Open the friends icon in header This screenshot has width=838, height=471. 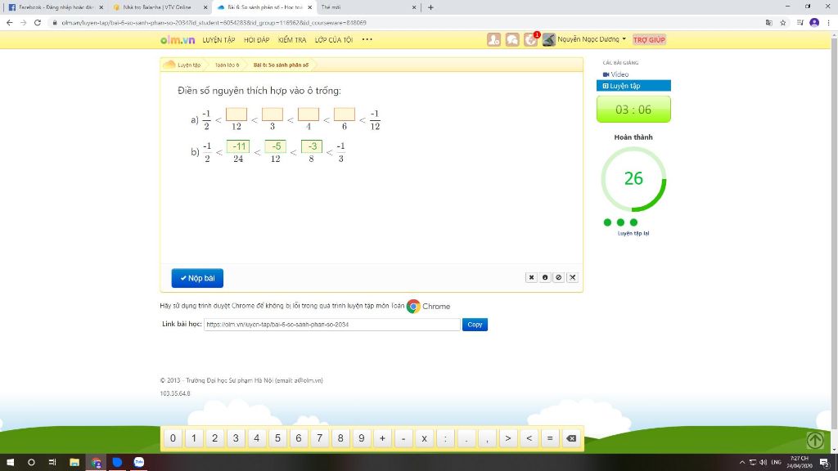pyautogui.click(x=493, y=39)
